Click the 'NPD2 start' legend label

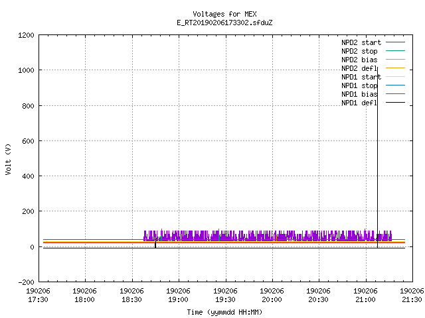coord(361,42)
